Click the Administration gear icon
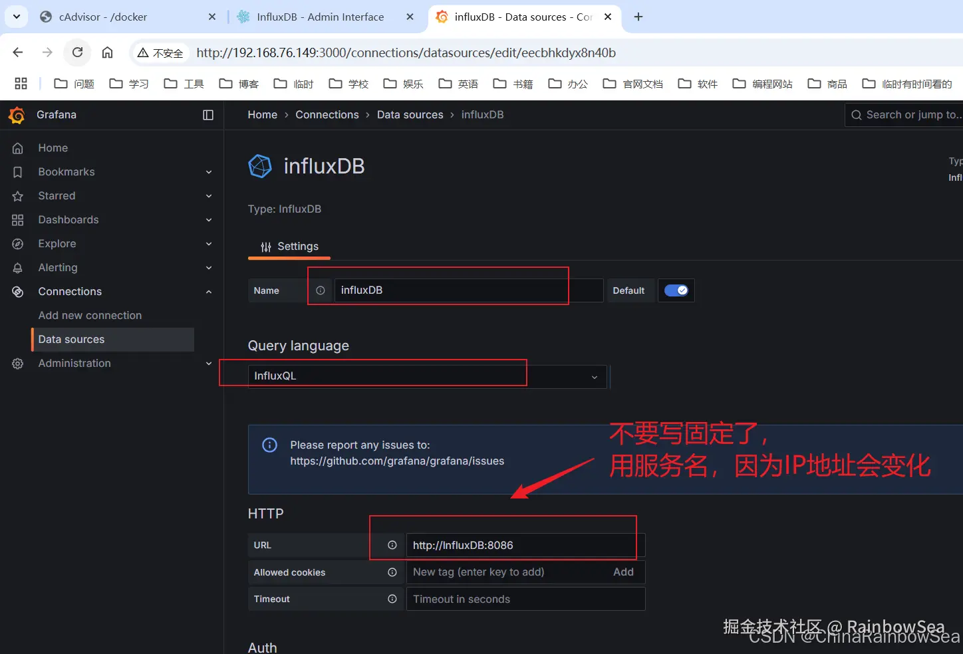Viewport: 963px width, 654px height. pos(18,364)
